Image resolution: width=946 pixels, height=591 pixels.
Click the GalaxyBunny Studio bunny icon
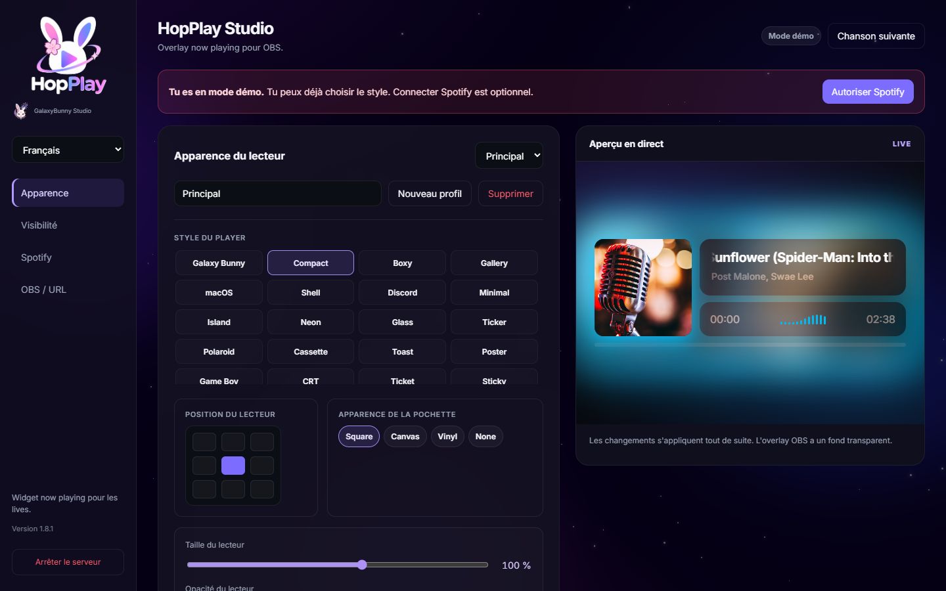click(x=21, y=110)
